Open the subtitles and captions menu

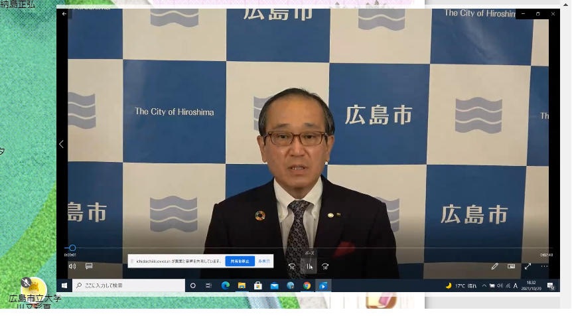click(x=89, y=266)
